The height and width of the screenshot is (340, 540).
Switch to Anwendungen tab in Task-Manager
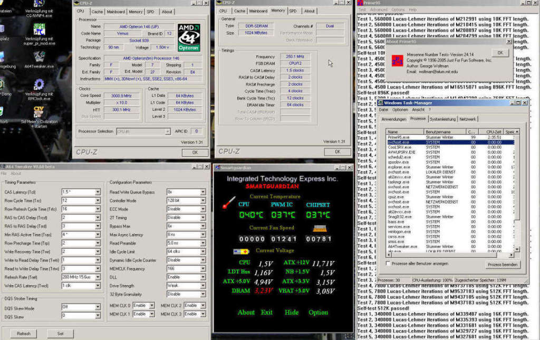tap(393, 119)
